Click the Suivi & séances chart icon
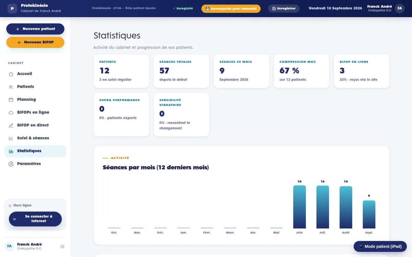This screenshot has height=257, width=412. click(11, 138)
